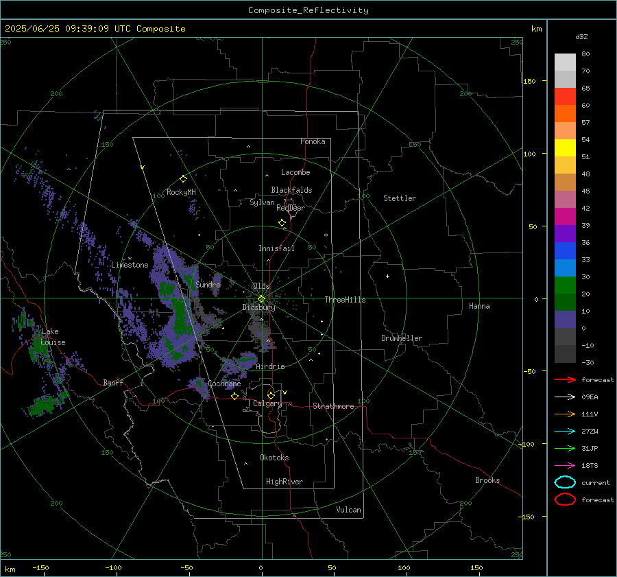Click the red forecast ellipse in the legend
617x577 pixels.
click(565, 499)
